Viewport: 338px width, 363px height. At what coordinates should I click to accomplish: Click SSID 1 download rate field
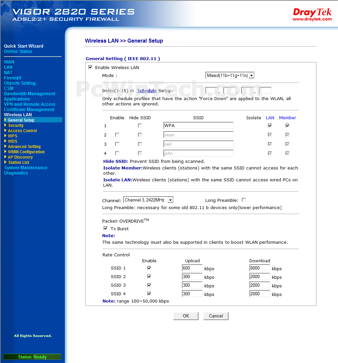(x=259, y=268)
